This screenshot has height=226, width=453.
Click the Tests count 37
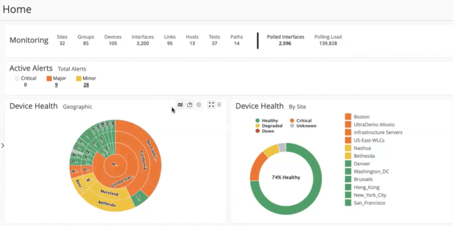(x=214, y=43)
